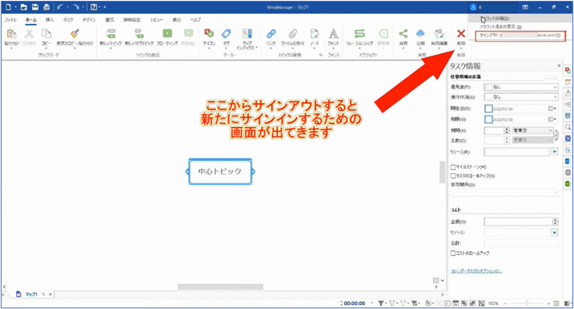Click the Open folder icon in quick access toolbar
574x309 pixels.
click(x=24, y=7)
